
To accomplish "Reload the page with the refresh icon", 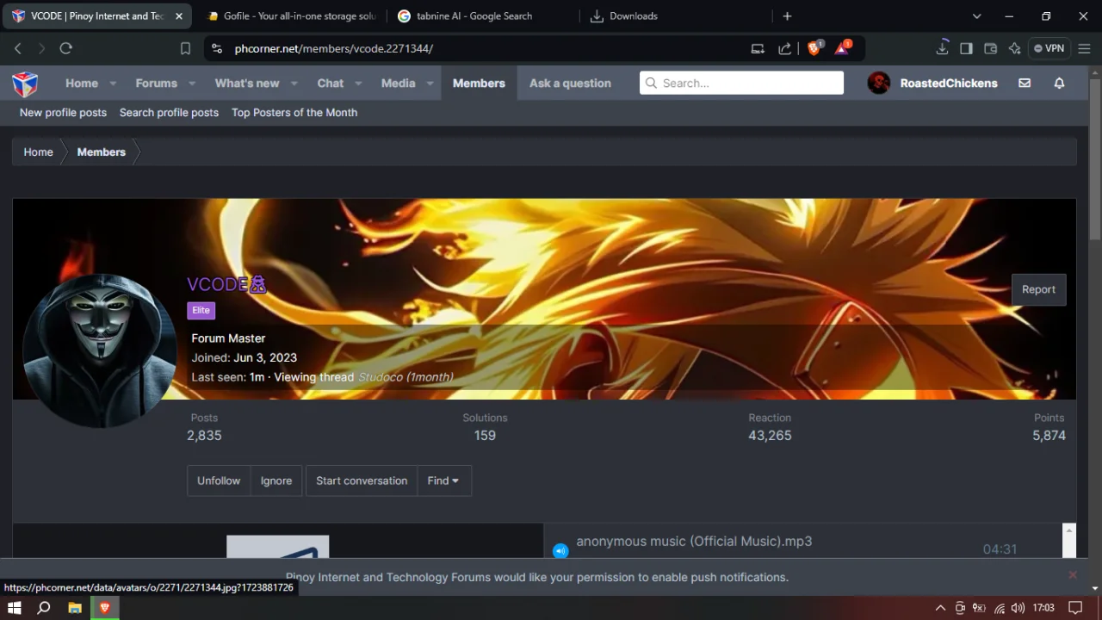I will click(65, 48).
